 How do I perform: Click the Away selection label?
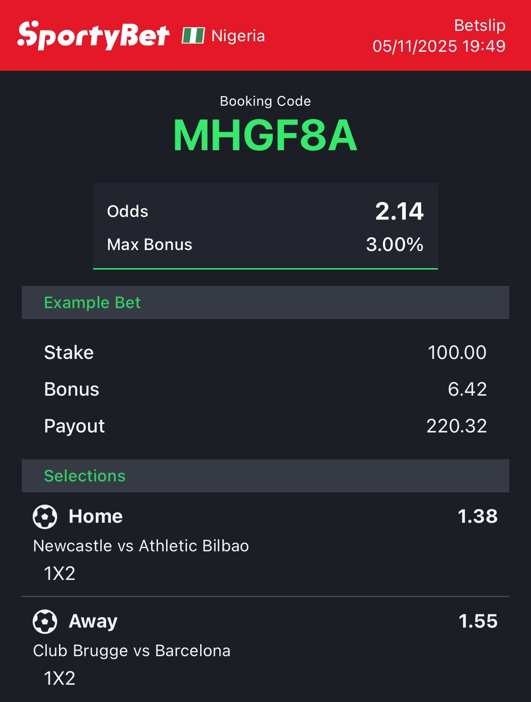93,621
